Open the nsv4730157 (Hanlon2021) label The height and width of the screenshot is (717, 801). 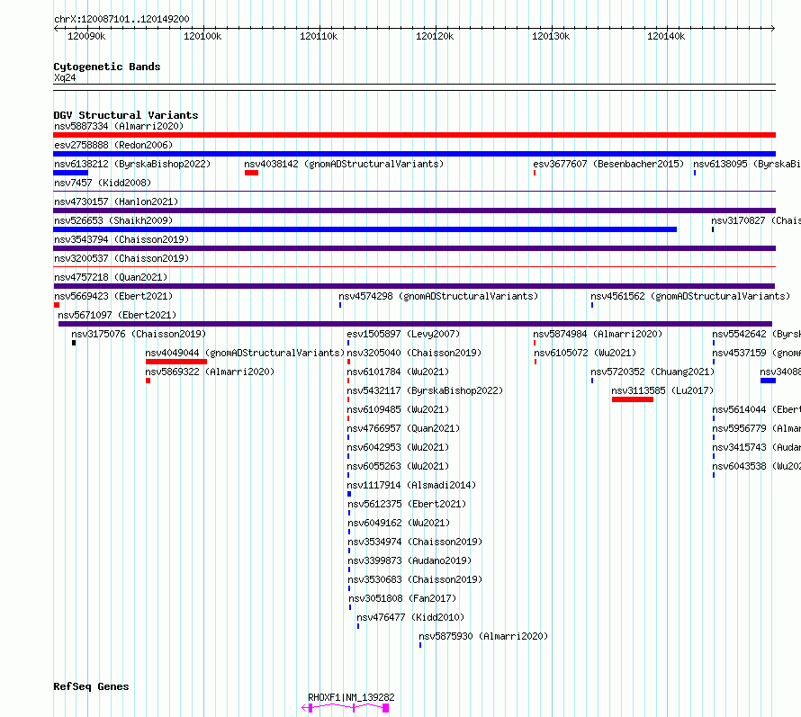(116, 202)
